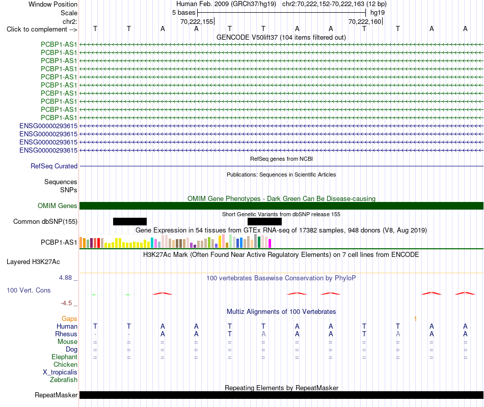Click the Mouse alignment row label

[67, 342]
